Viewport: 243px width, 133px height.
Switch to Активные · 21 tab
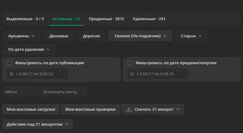[66, 19]
